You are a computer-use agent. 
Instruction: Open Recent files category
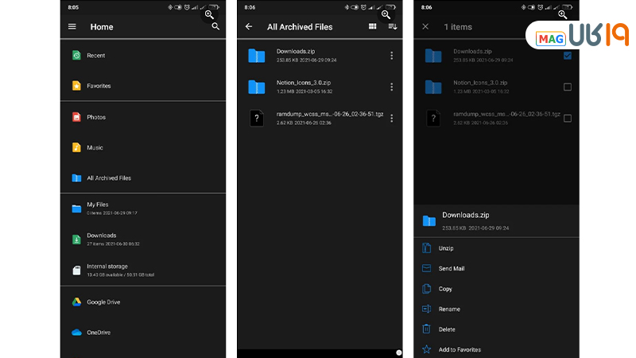point(95,56)
